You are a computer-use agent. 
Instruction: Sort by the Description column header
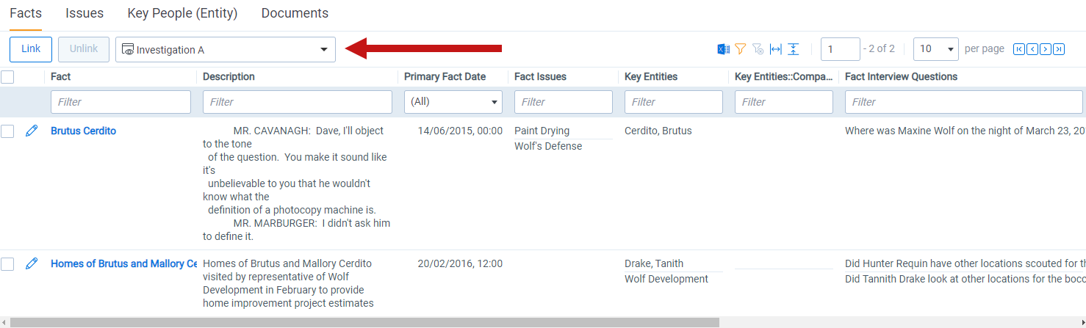229,76
